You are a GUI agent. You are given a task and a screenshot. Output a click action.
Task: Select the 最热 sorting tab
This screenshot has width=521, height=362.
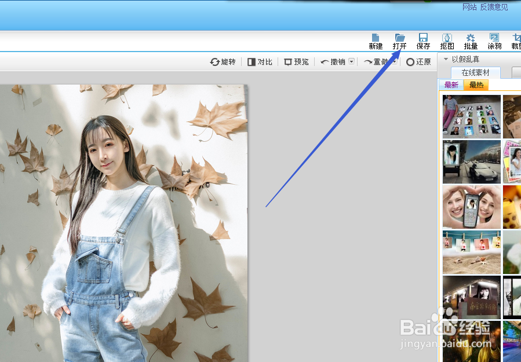pyautogui.click(x=476, y=85)
